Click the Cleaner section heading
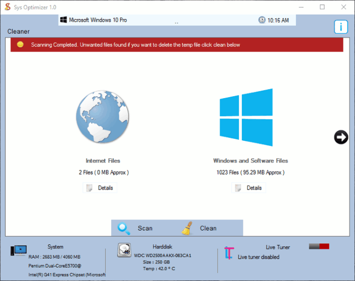This screenshot has height=281, width=355. pyautogui.click(x=18, y=31)
